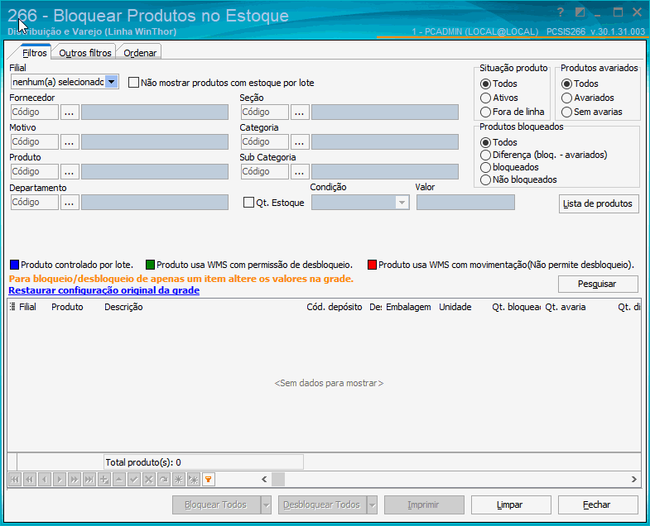
Task: Click the Produto Código input field
Action: coord(35,172)
